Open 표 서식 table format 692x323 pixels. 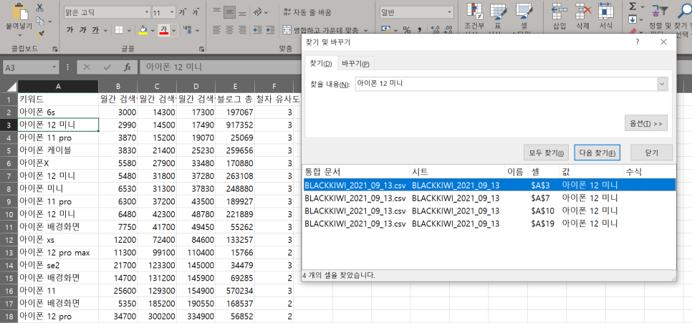(499, 18)
